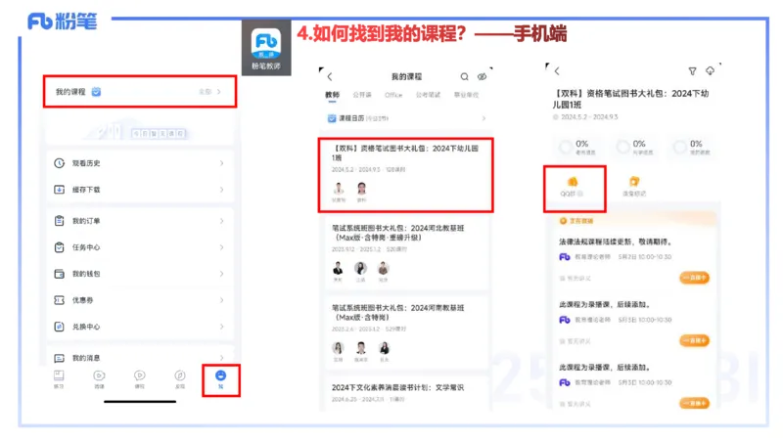Open the video-camera icon tab in bottom bar
Screen dimensions: 783x440
coord(100,379)
